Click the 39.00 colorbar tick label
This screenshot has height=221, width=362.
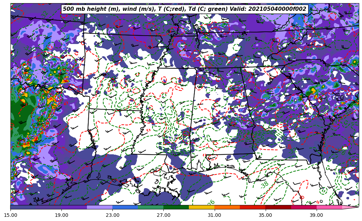pyautogui.click(x=316, y=215)
